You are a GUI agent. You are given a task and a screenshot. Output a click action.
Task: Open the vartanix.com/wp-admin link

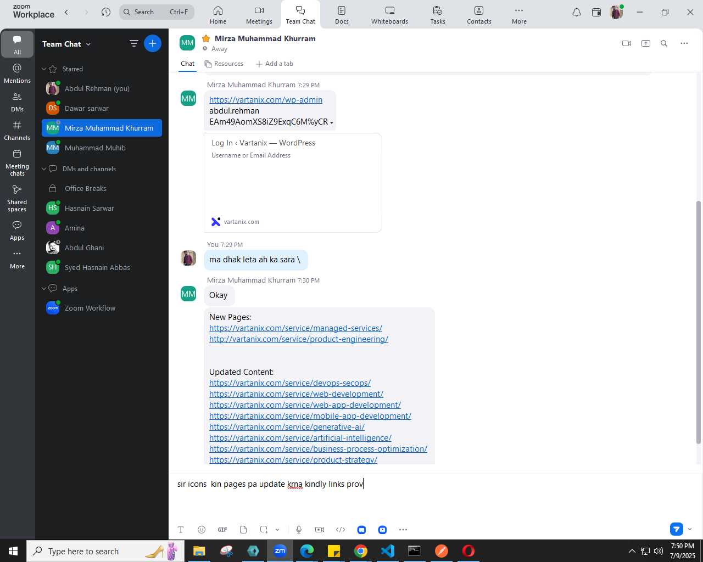266,100
